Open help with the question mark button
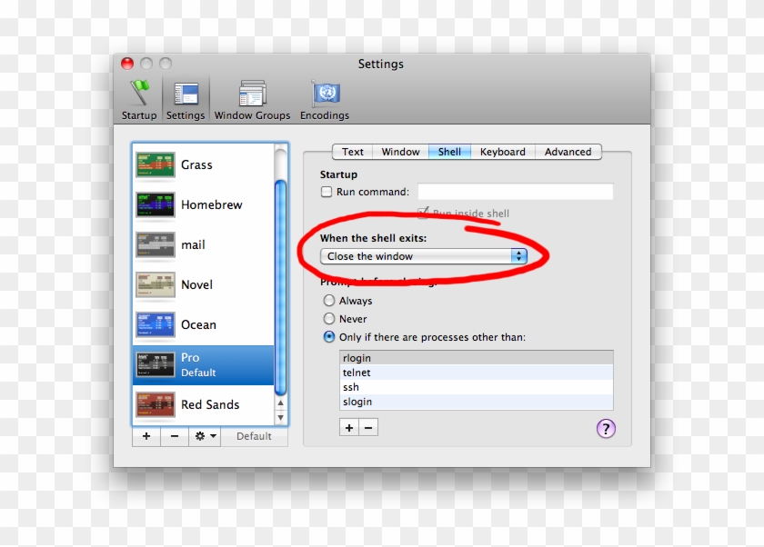This screenshot has width=764, height=547. pos(606,429)
